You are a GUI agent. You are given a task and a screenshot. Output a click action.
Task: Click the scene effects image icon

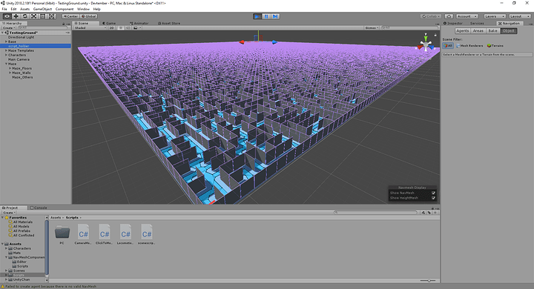tap(136, 28)
